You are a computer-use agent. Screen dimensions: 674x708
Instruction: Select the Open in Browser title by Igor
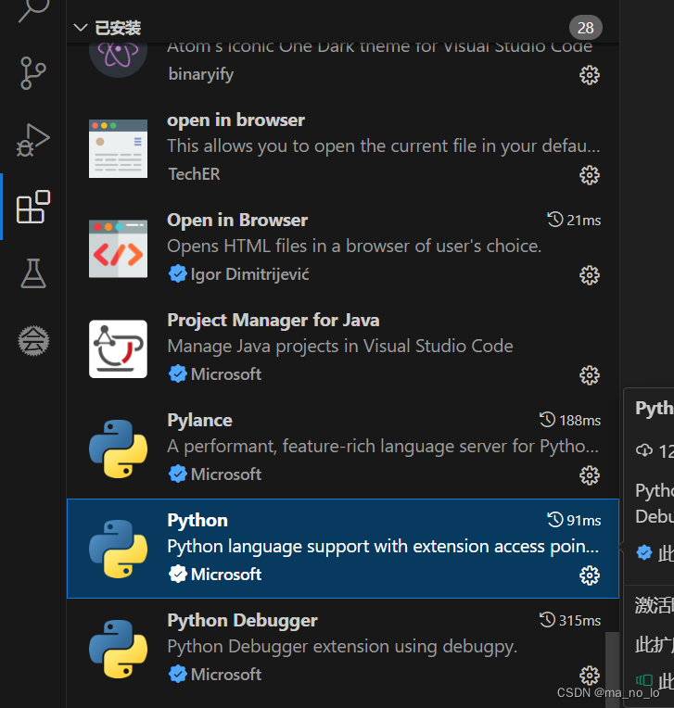237,221
